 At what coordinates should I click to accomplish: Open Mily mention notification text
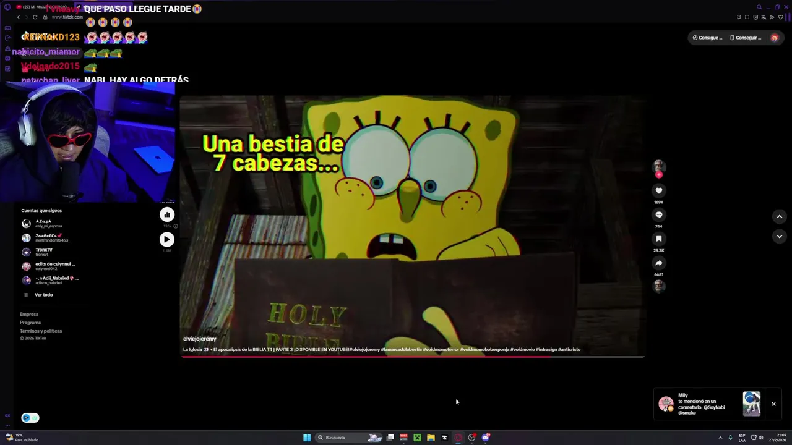point(701,404)
